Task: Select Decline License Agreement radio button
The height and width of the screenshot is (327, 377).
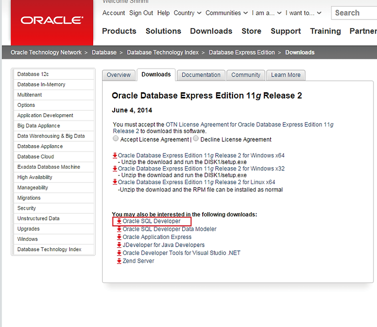Action: click(196, 138)
